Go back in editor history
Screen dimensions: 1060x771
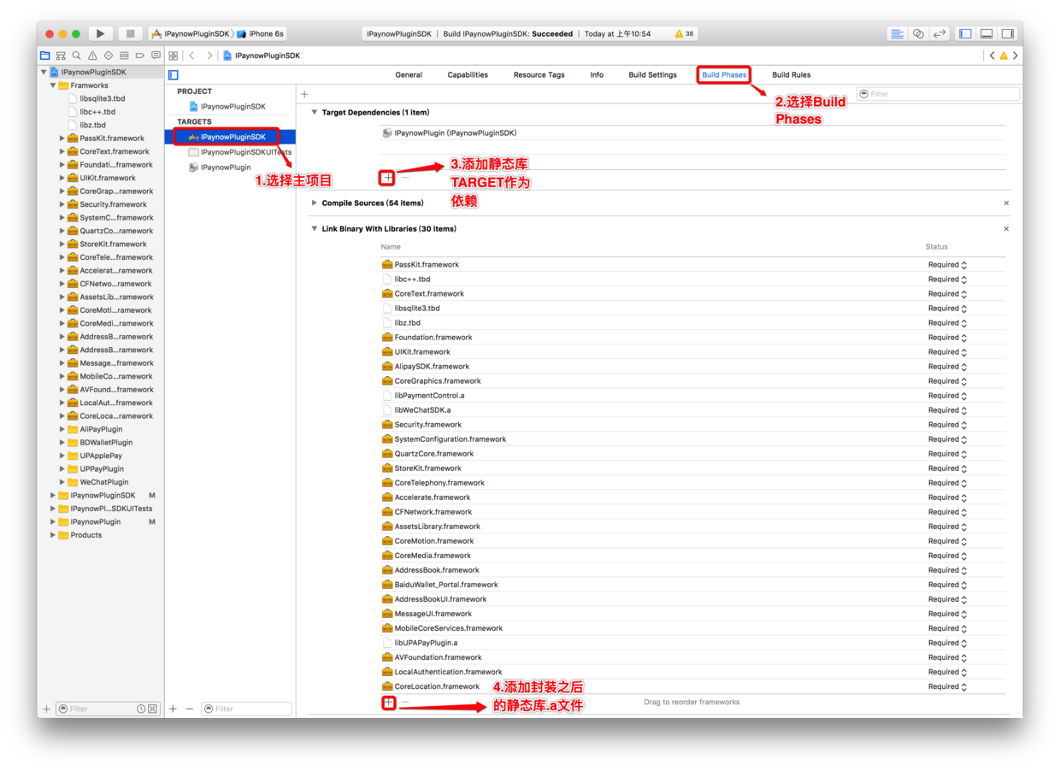tap(192, 56)
